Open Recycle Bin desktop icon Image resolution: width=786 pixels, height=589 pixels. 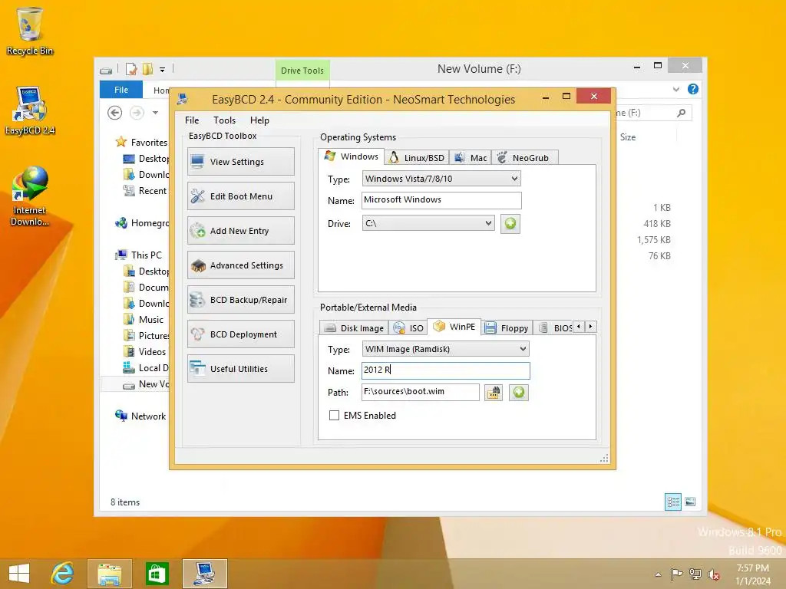30,31
